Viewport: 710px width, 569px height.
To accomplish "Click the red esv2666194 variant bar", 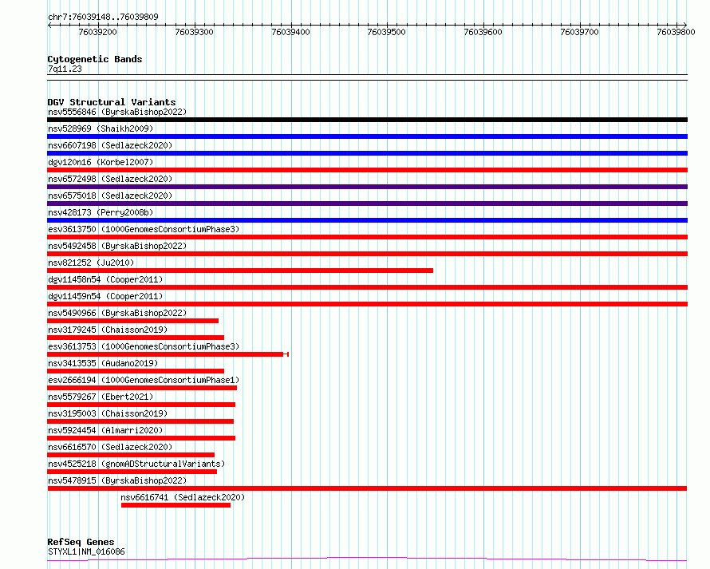I will point(142,388).
